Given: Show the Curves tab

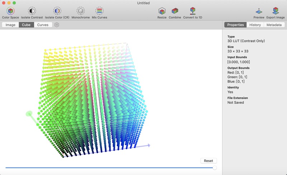Looking at the screenshot, I should pos(43,25).
